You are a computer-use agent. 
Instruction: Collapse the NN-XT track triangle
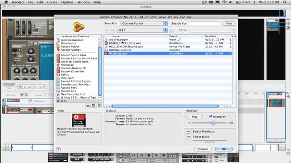coord(4,107)
